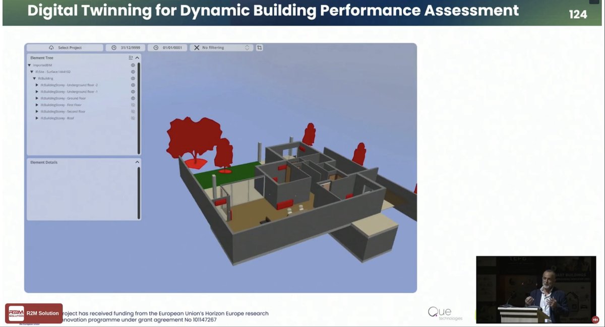Collapse the ImportedBIM tree node
Viewport: 605px width, 327px height.
click(29, 65)
